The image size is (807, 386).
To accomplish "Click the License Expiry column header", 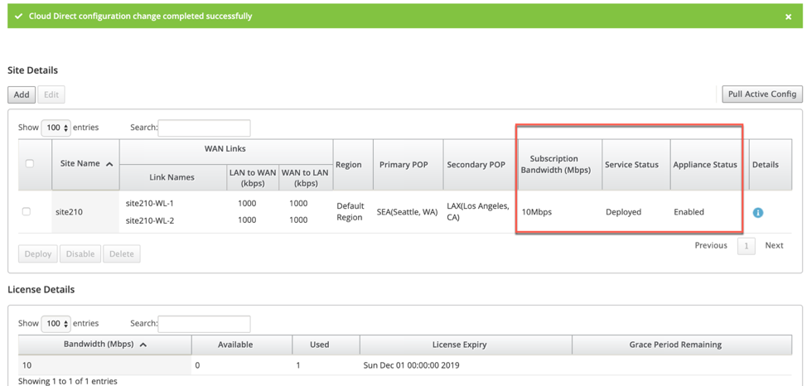I will coord(466,345).
